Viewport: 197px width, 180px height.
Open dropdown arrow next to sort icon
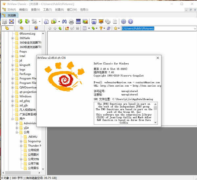pos(97,28)
